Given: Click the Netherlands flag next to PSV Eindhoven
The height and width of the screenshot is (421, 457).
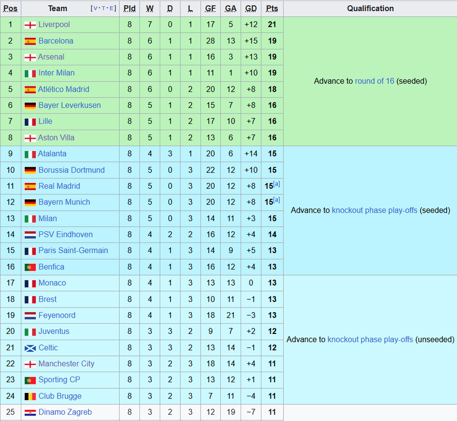Looking at the screenshot, I should coord(30,235).
